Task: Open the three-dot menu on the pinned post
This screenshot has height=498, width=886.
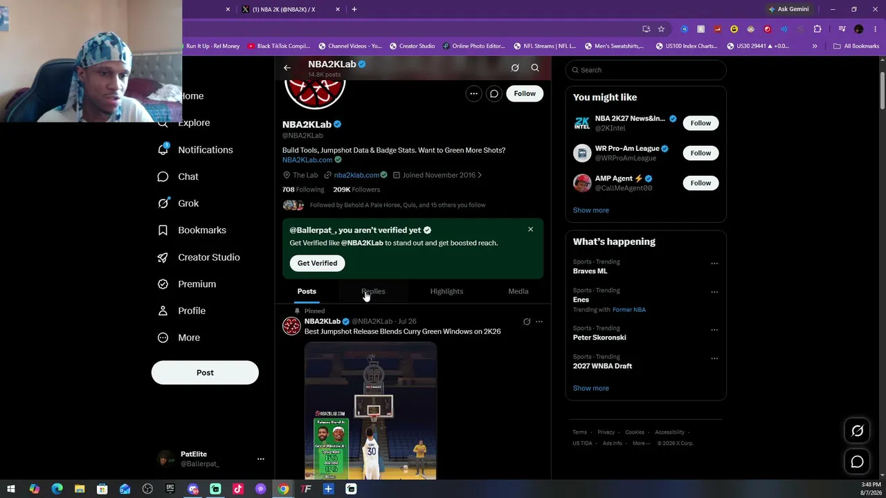Action: tap(539, 322)
